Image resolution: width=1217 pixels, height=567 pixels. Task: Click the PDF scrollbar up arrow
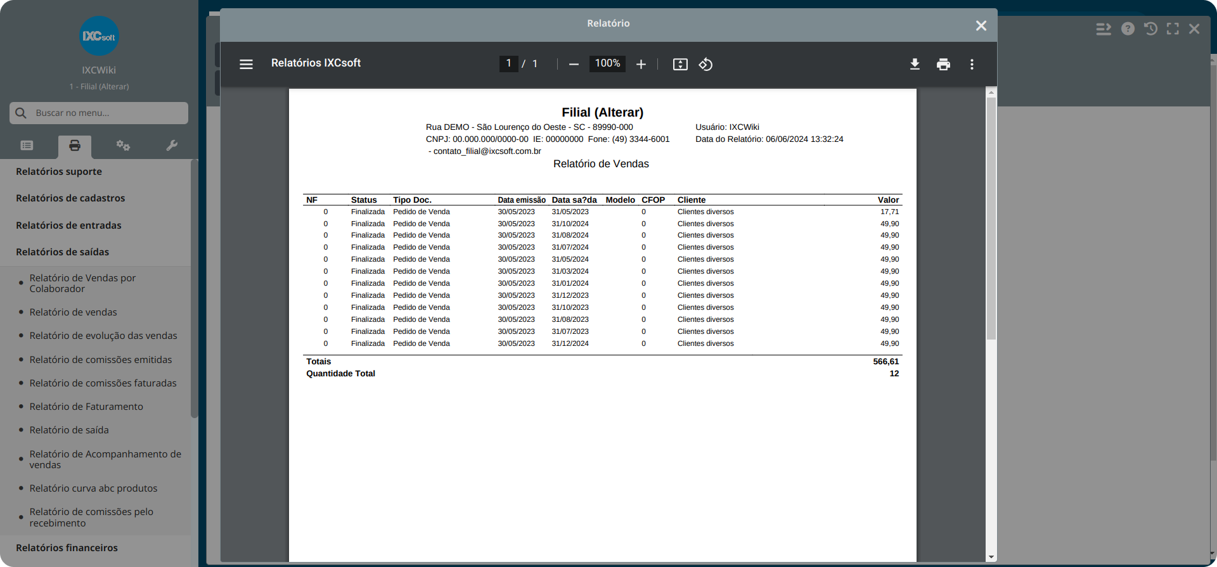coord(991,93)
